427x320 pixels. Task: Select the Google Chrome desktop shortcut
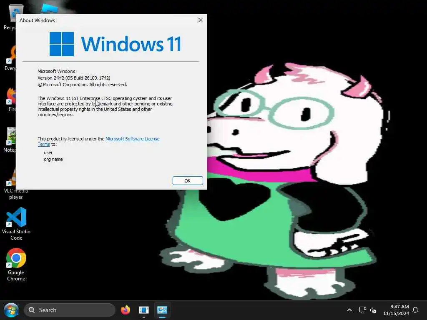click(x=16, y=265)
